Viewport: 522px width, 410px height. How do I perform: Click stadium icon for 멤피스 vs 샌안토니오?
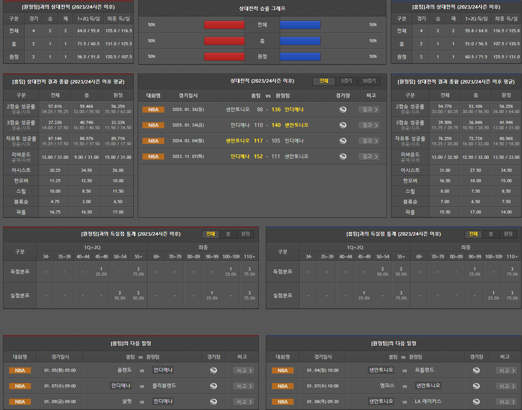pyautogui.click(x=476, y=386)
